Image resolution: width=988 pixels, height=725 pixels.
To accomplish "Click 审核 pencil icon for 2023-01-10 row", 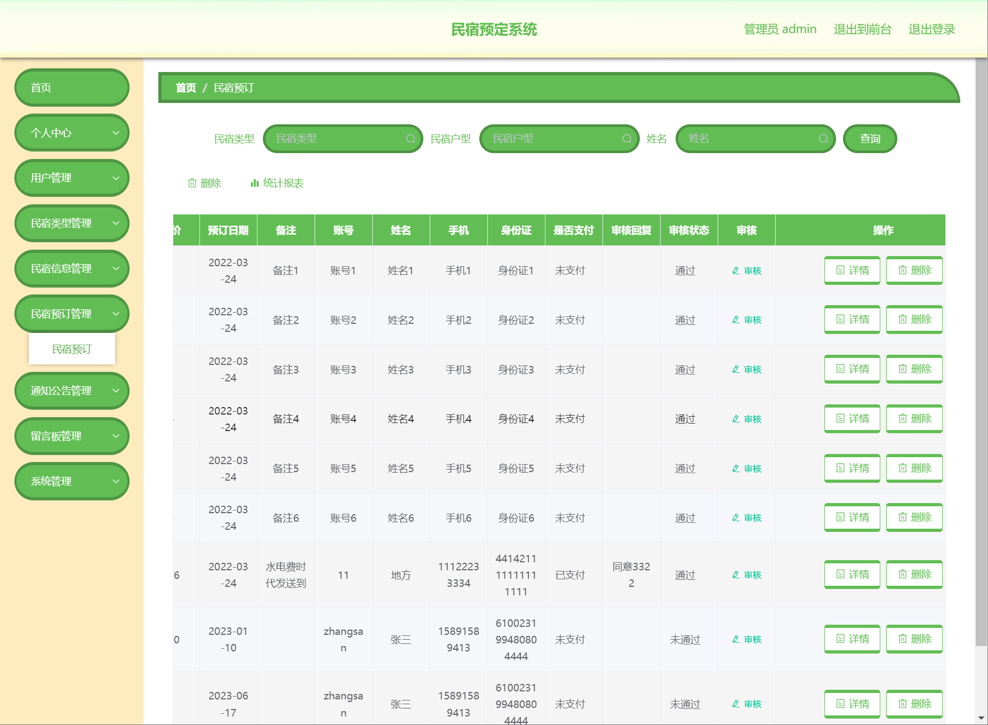I will [x=736, y=639].
